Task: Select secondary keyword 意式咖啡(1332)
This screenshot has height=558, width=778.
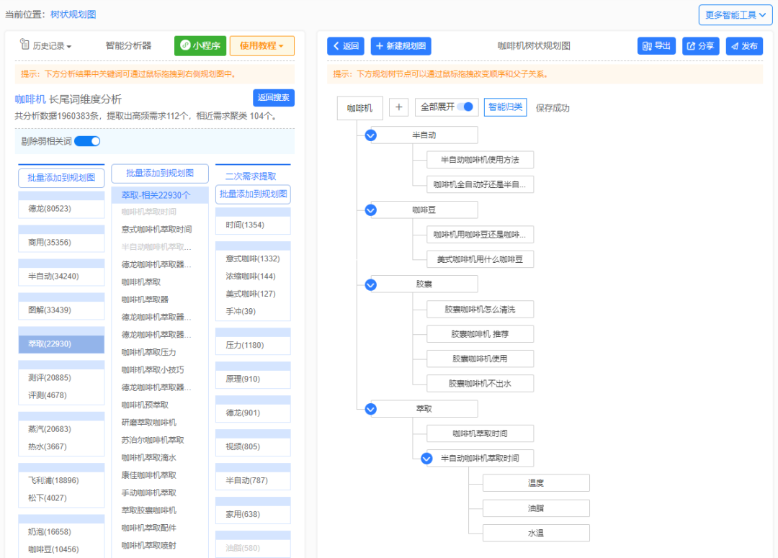Action: click(253, 259)
